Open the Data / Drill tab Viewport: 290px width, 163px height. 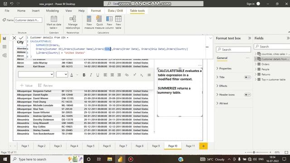pos(116,11)
